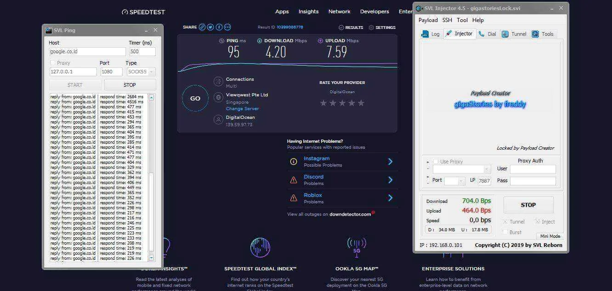Click the SVL Ping log scrollbar down arrow
Screen dimensions: 612x291
click(x=151, y=258)
